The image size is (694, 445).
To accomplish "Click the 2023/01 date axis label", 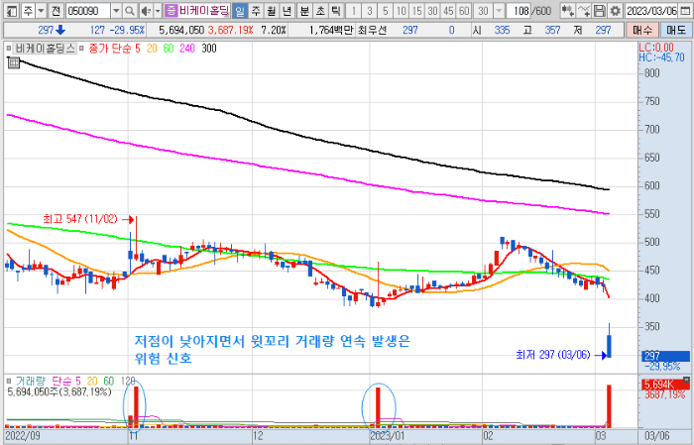I will tap(387, 435).
